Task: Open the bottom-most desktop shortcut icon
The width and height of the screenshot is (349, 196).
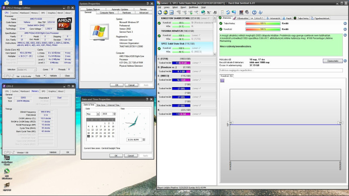Action: (7, 186)
